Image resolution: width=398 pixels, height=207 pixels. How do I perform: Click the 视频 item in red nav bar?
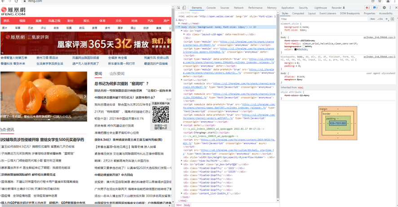pos(22,21)
